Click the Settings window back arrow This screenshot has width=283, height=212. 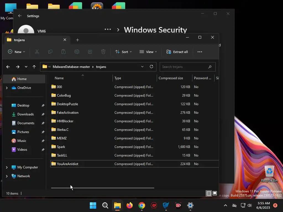click(20, 16)
